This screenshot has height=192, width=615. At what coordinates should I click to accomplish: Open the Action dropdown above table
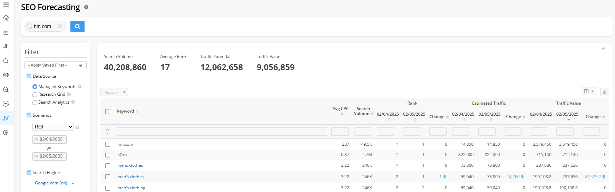[114, 92]
